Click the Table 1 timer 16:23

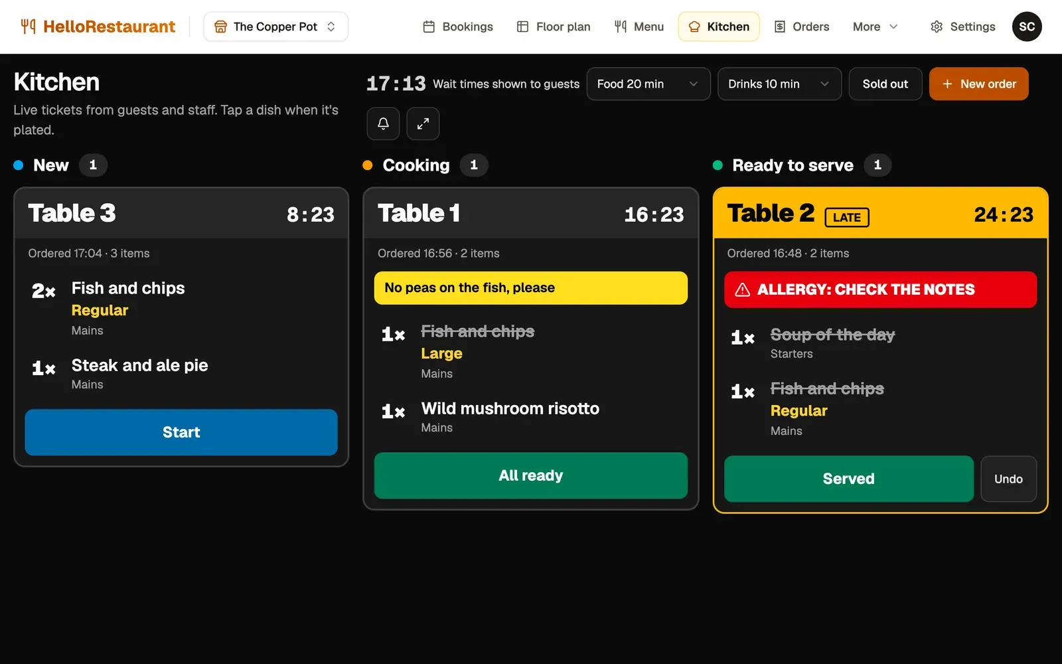click(654, 214)
